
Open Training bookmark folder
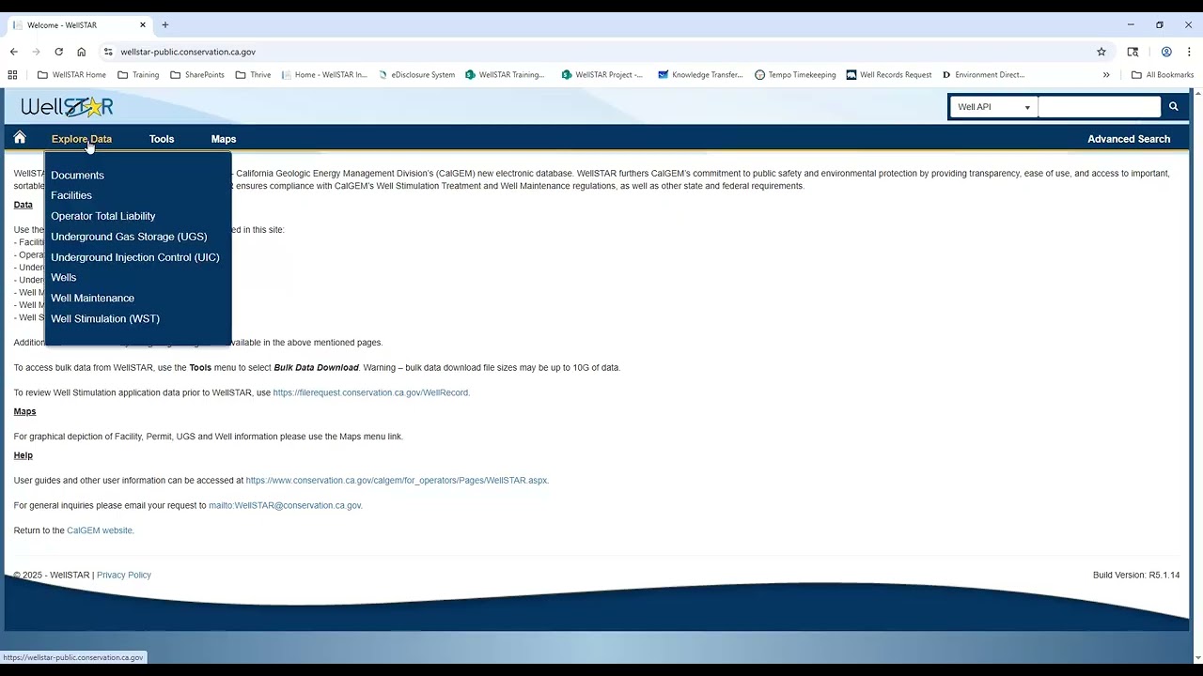(x=138, y=75)
